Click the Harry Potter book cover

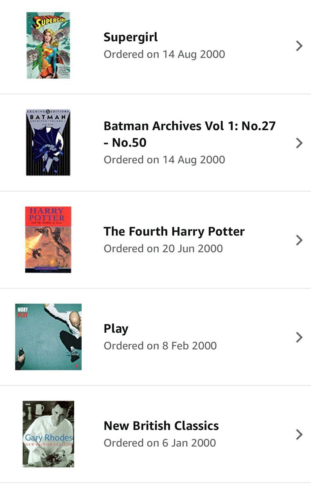pos(48,240)
